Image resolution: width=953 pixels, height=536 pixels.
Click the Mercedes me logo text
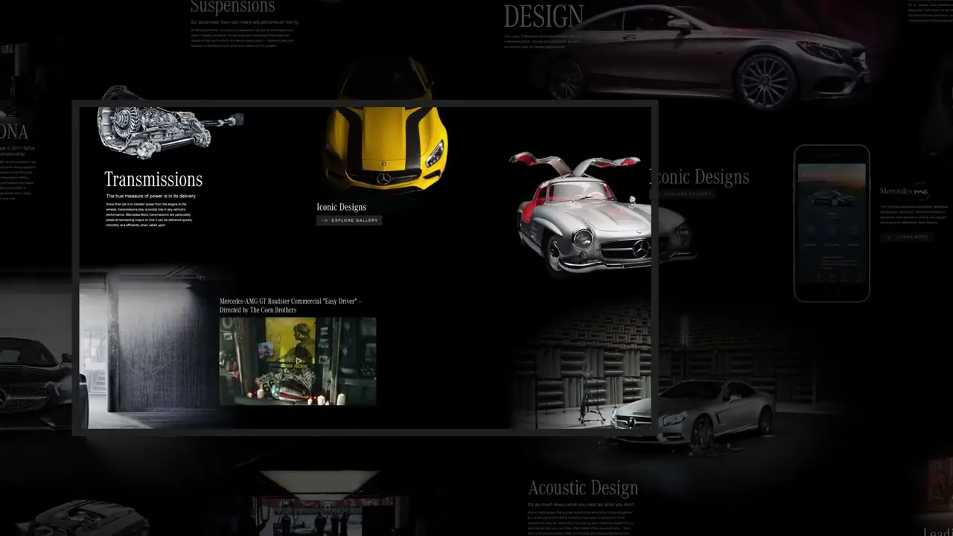905,191
